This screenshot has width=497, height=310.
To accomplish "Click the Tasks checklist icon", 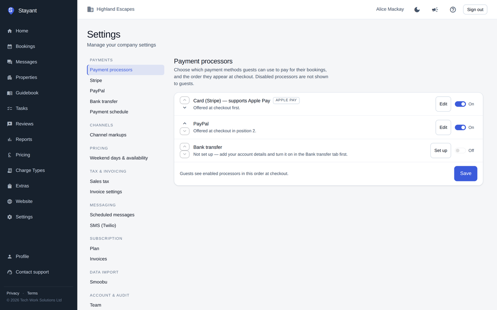I will 10,108.
